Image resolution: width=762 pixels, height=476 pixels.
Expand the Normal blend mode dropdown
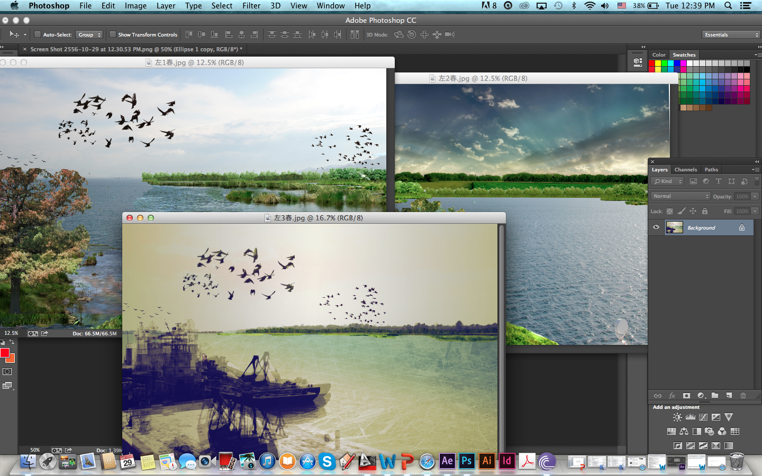pos(680,196)
